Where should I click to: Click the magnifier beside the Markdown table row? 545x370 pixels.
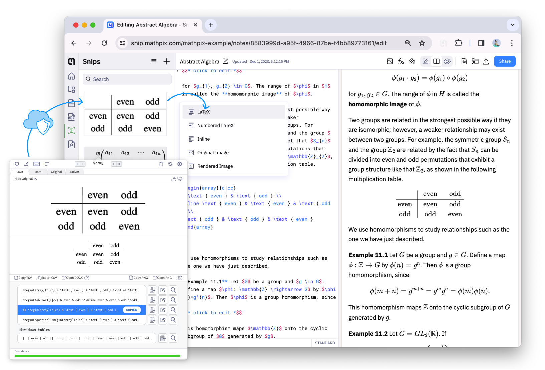pyautogui.click(x=173, y=338)
